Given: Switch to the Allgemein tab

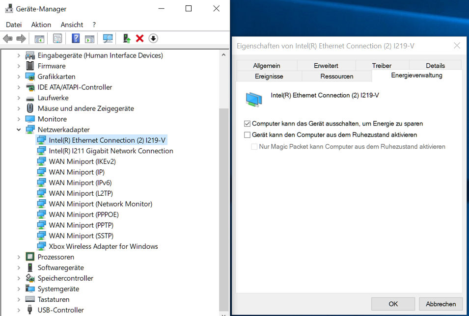Looking at the screenshot, I should point(267,65).
